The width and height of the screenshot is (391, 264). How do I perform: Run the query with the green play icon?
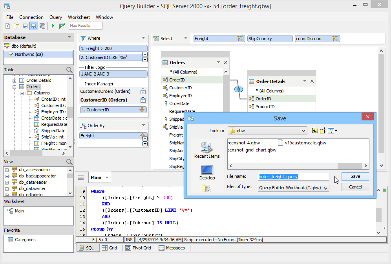tap(53, 26)
